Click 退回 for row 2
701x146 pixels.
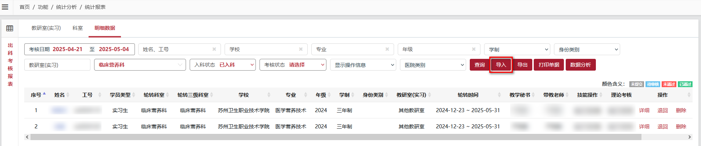[663, 127]
